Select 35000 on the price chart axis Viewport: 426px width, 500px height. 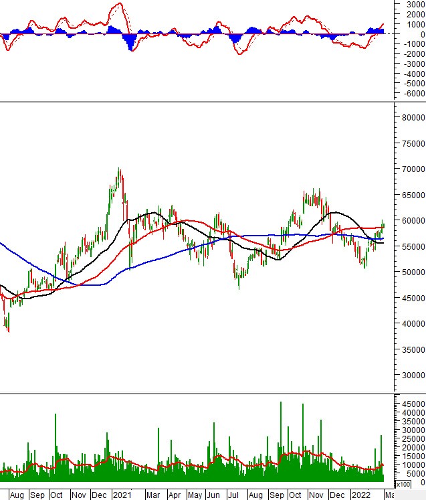tap(413, 350)
